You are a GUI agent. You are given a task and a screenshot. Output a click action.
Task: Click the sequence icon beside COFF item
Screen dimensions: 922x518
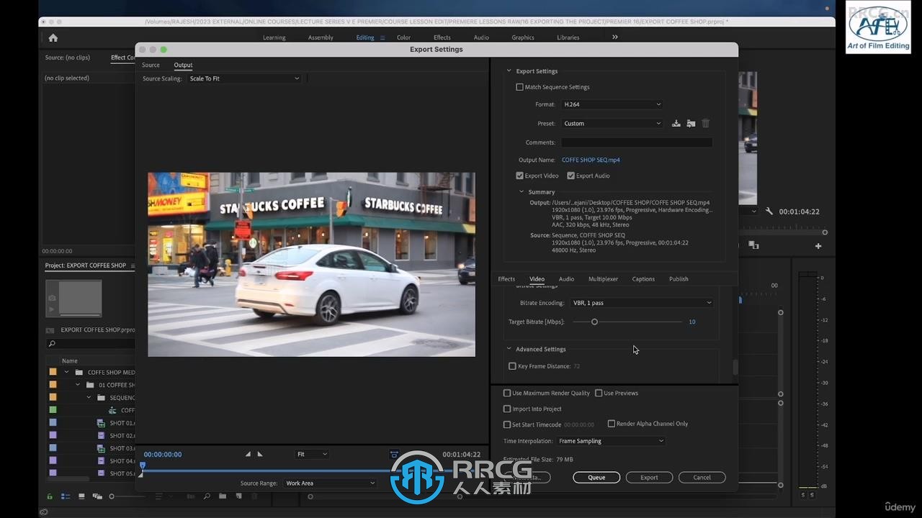tap(112, 410)
